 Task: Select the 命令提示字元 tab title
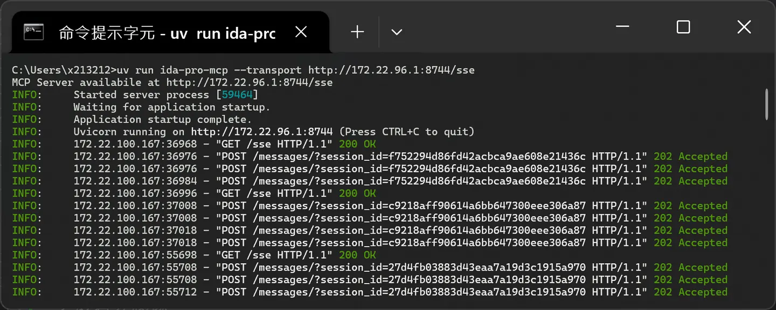tap(167, 33)
